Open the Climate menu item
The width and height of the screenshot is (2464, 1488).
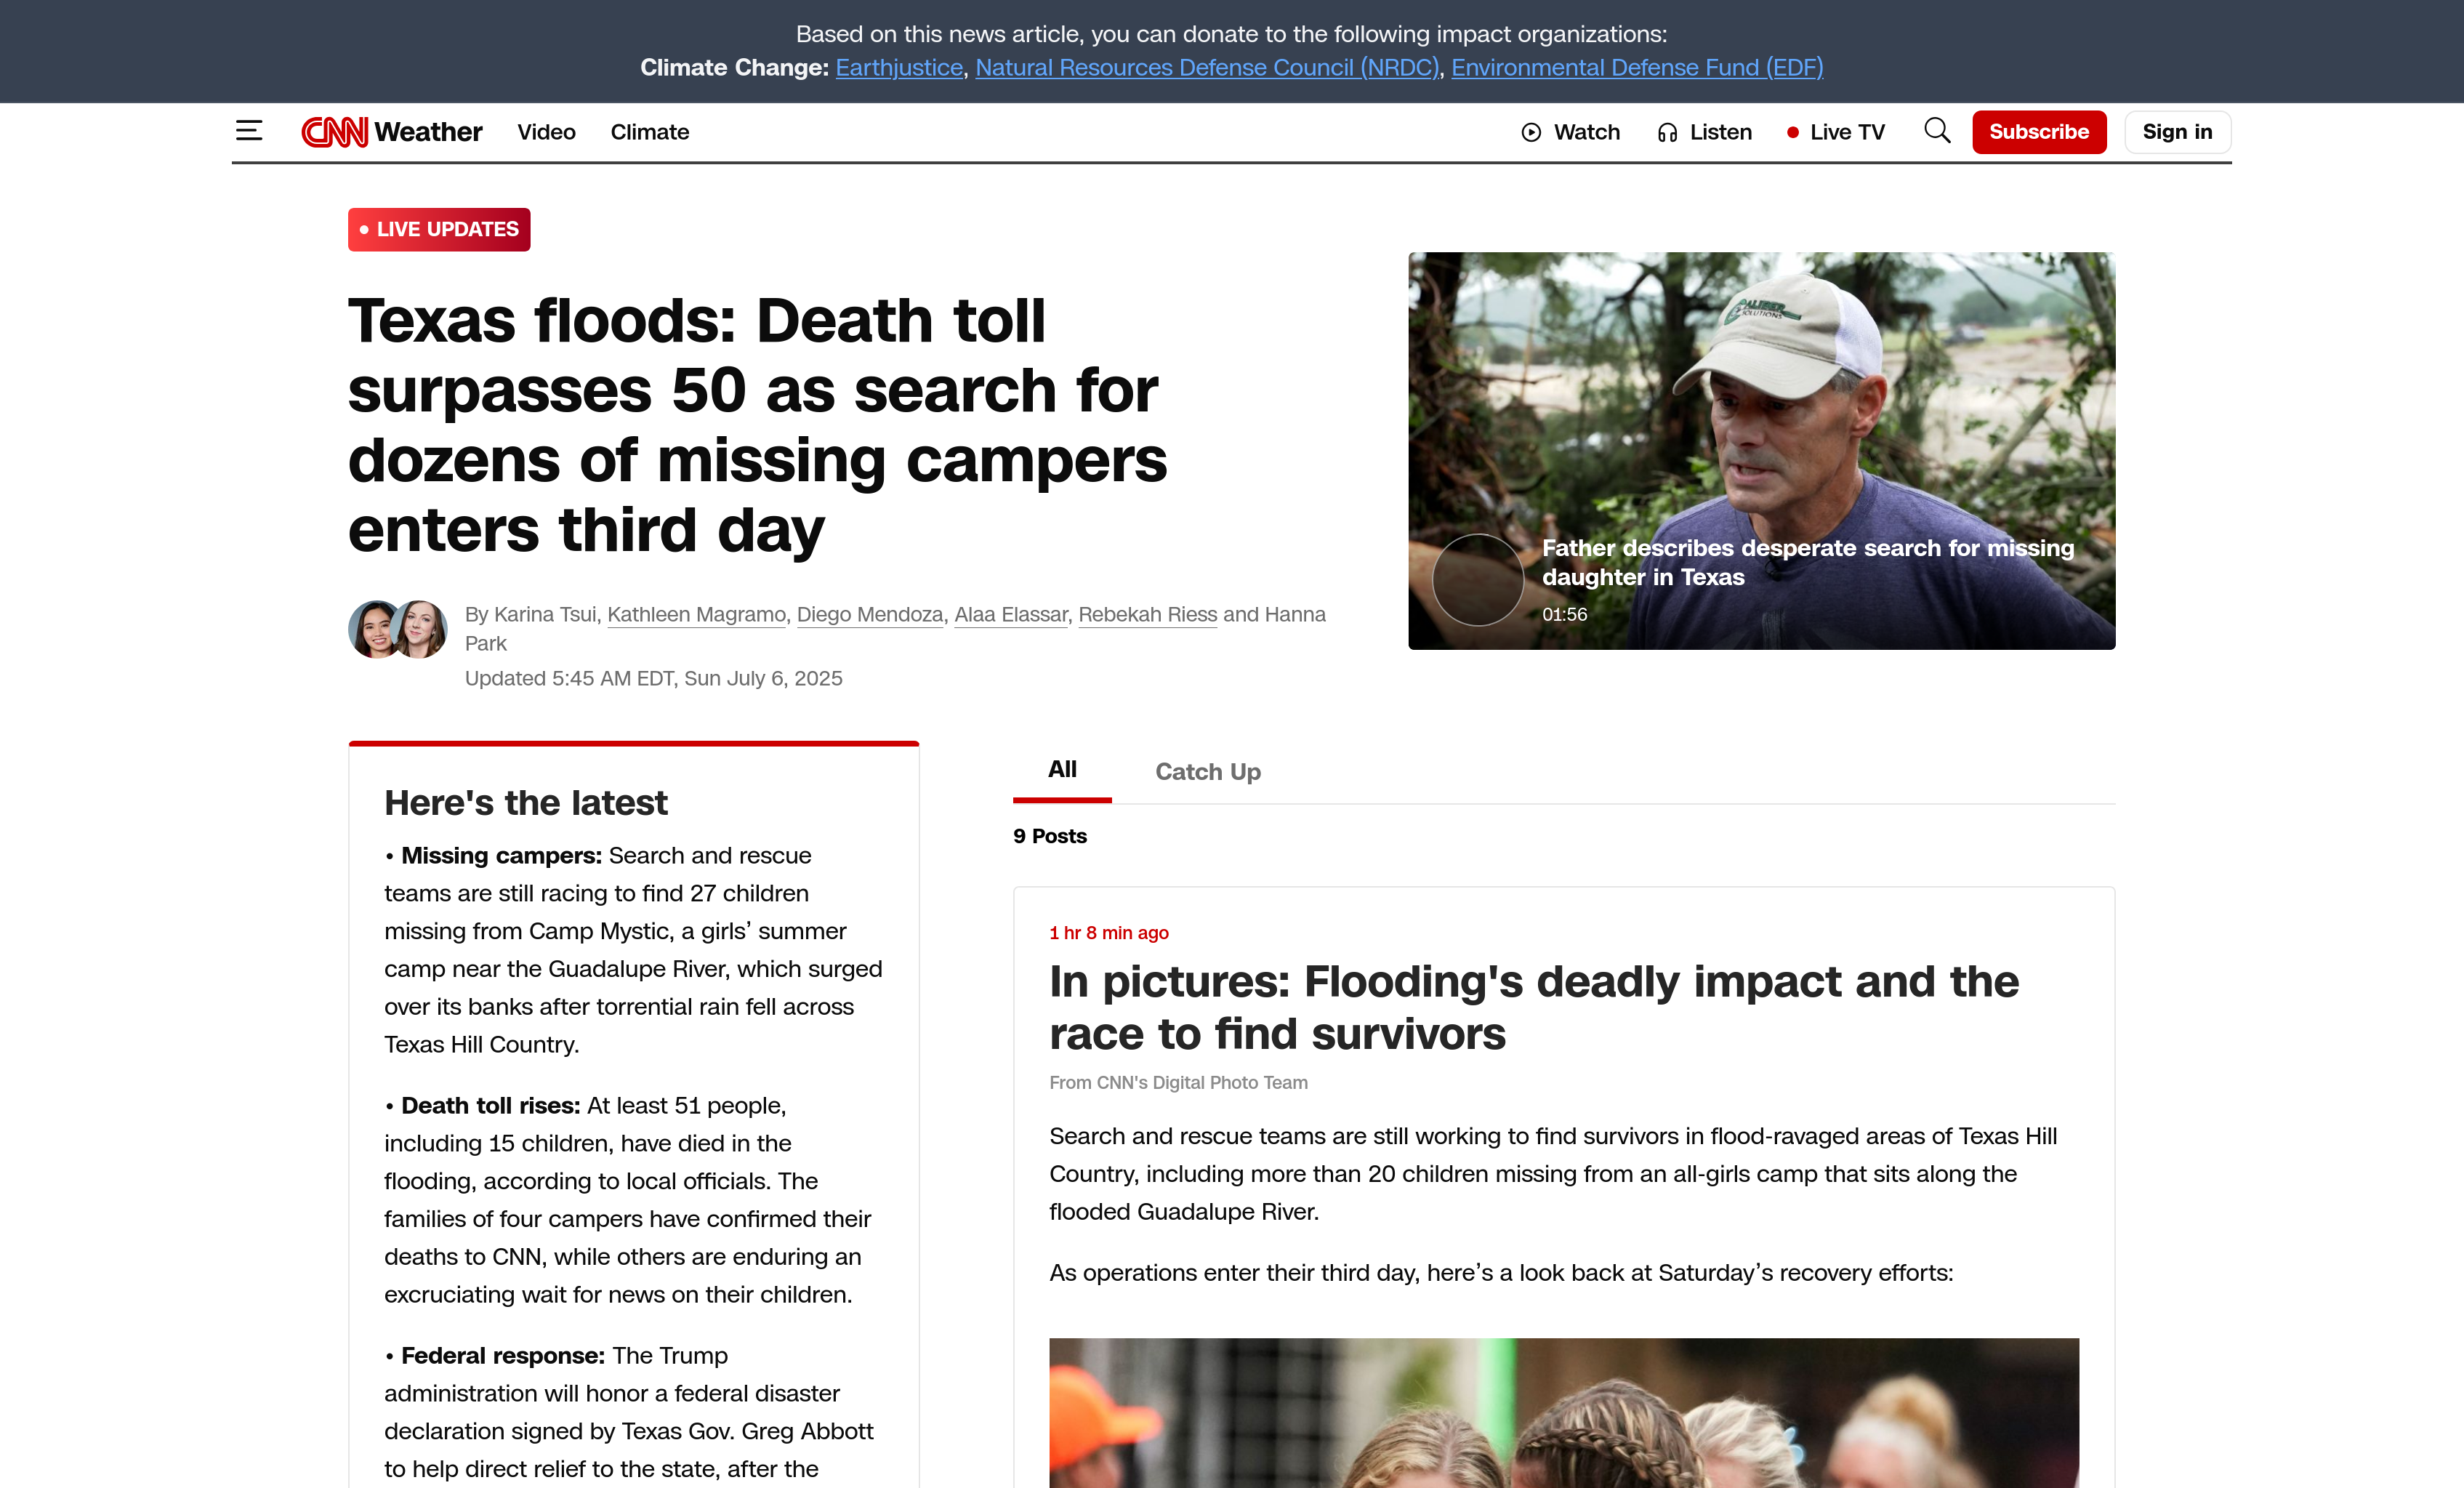(x=650, y=132)
